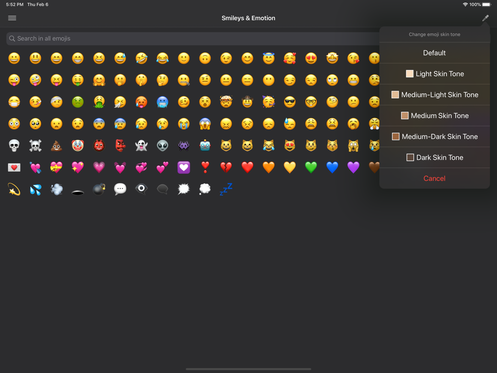Pick the upside-down face emoji
Image resolution: width=497 pixels, height=373 pixels.
(205, 58)
